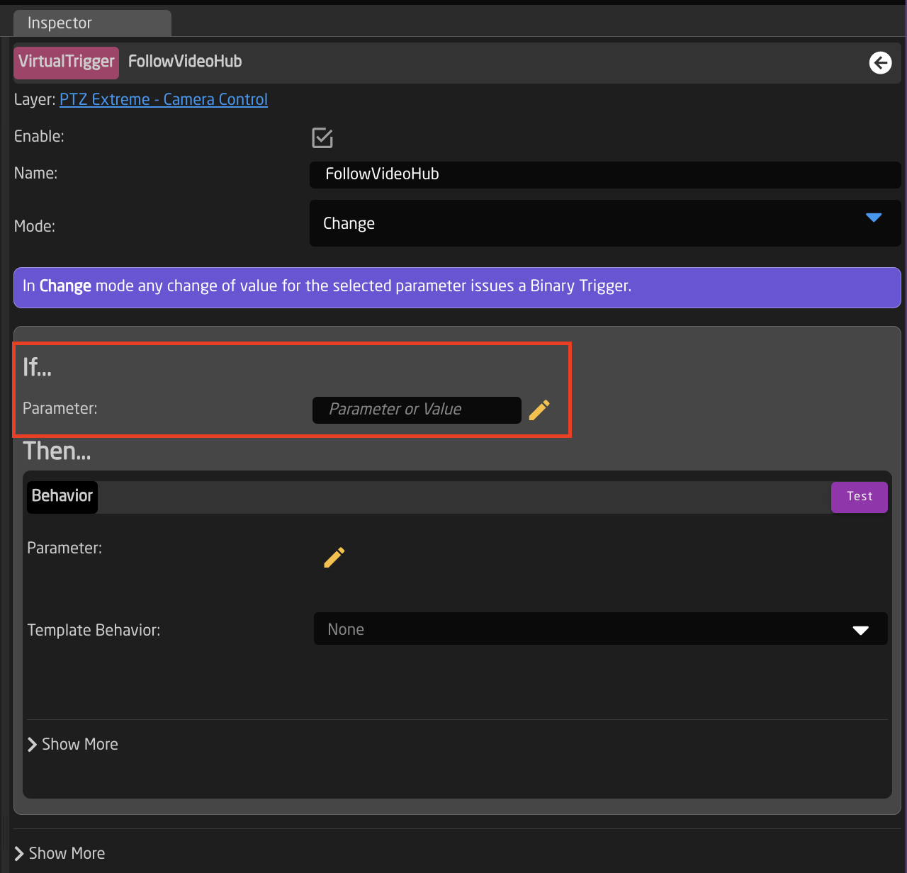Screen dimensions: 907x873
Task: Expand Show More inside the Behavior panel
Action: click(x=73, y=744)
